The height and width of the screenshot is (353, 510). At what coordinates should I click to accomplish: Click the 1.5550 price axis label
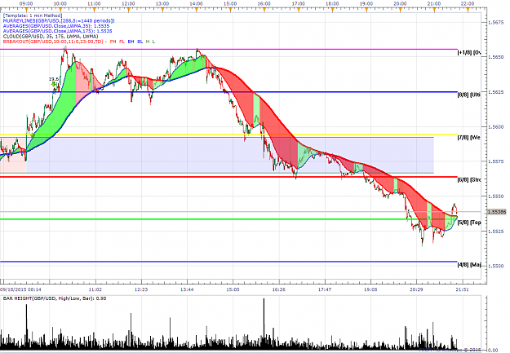[496, 196]
